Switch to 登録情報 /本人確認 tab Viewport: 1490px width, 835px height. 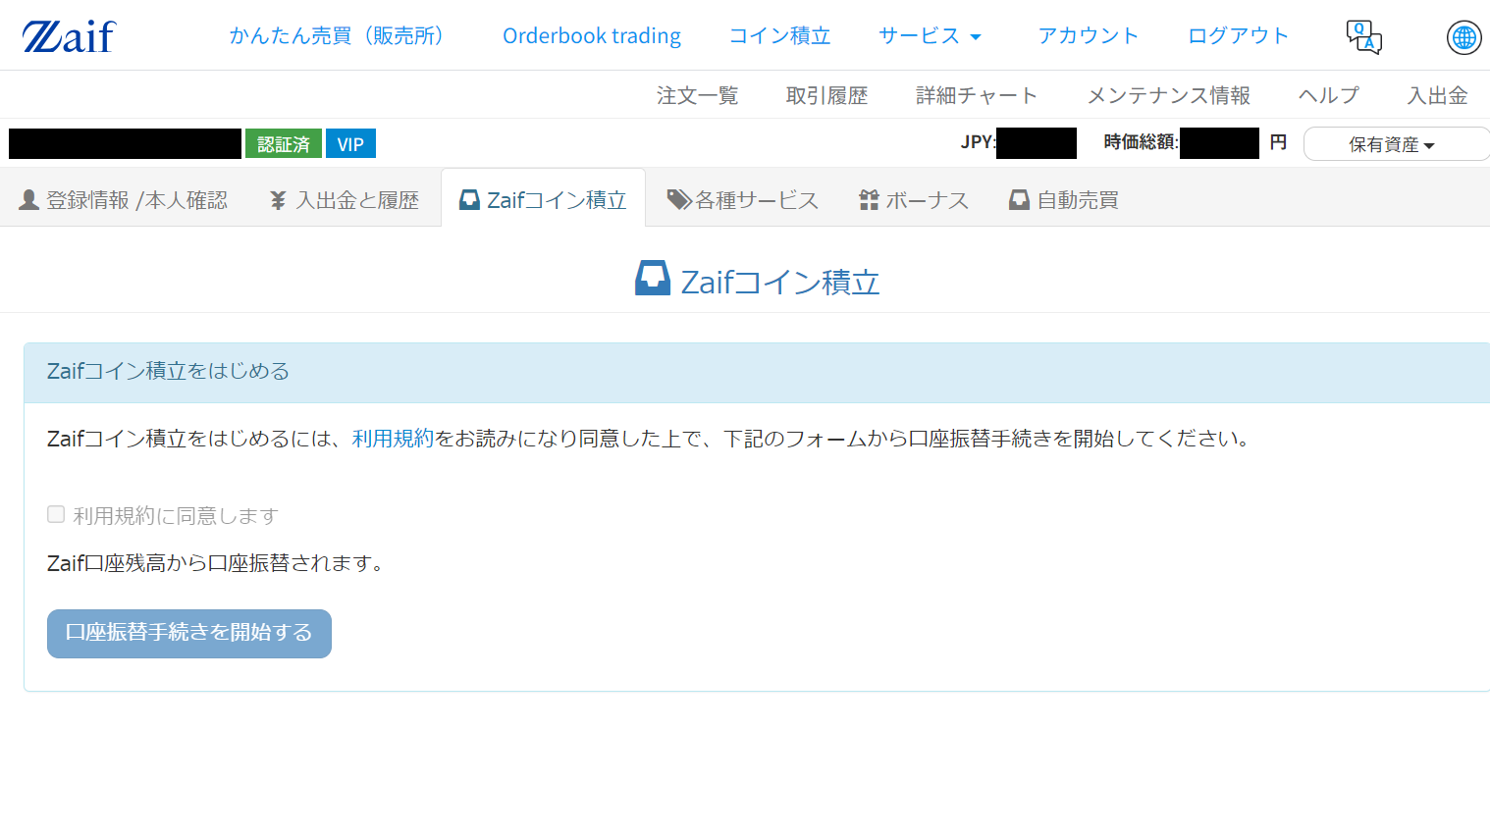tap(124, 200)
